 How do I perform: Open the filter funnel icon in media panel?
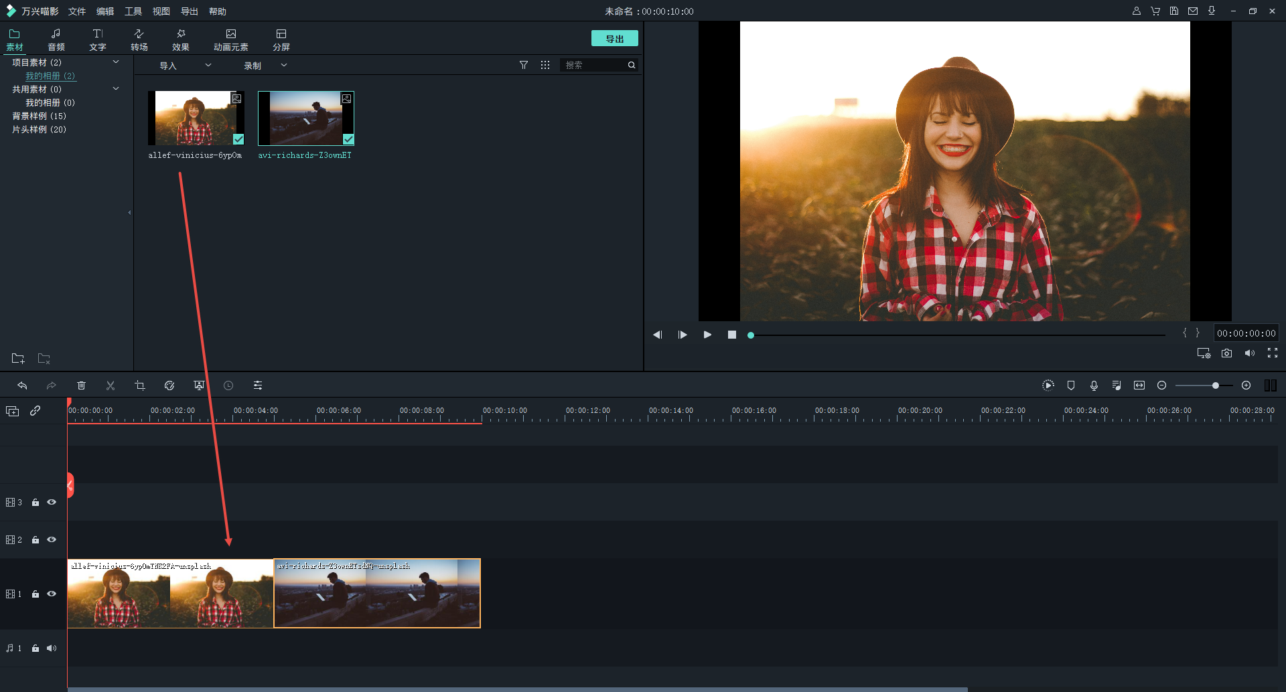pyautogui.click(x=524, y=65)
